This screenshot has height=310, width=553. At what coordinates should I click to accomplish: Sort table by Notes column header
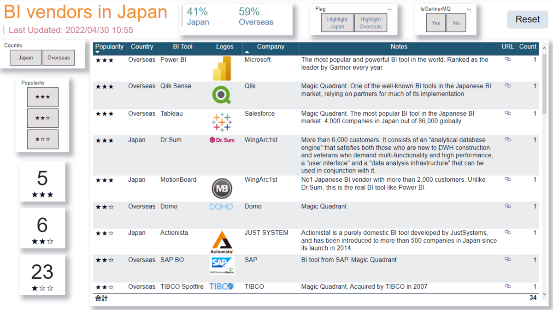[399, 47]
